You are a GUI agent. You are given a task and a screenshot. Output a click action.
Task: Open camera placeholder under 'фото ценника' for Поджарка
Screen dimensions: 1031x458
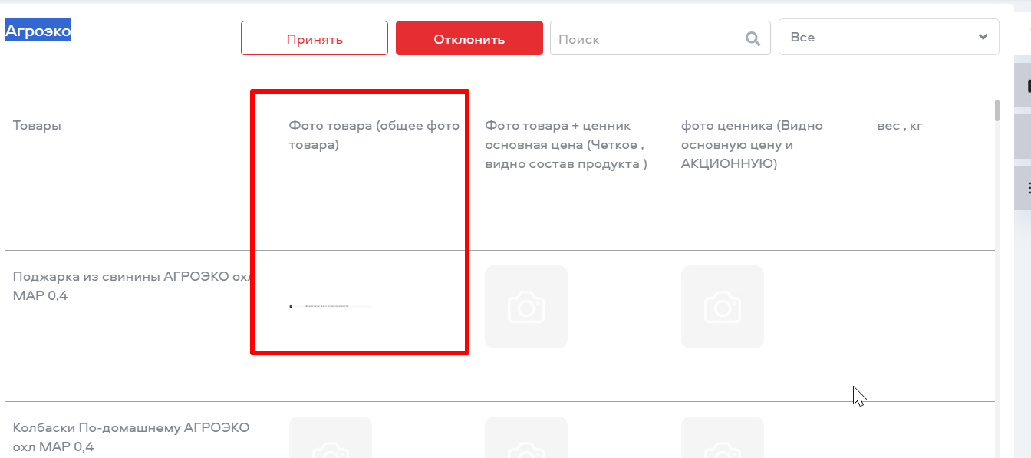pyautogui.click(x=723, y=307)
